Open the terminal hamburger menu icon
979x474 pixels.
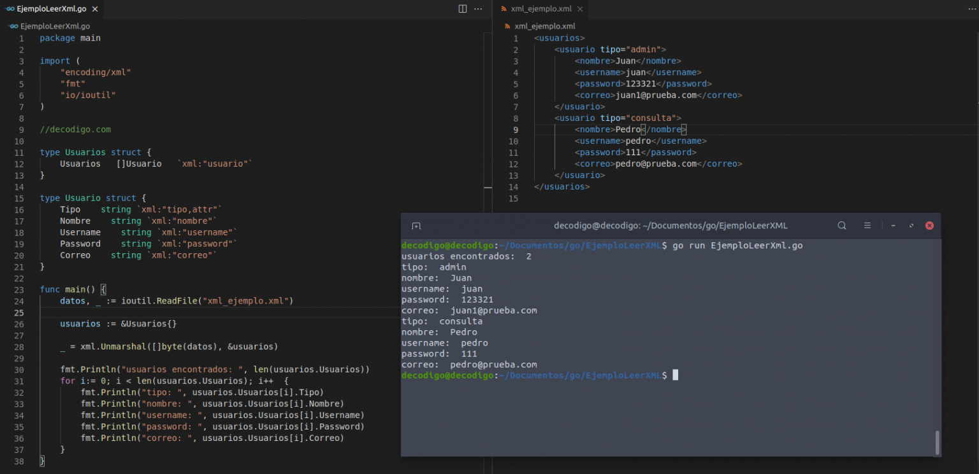[x=867, y=225]
